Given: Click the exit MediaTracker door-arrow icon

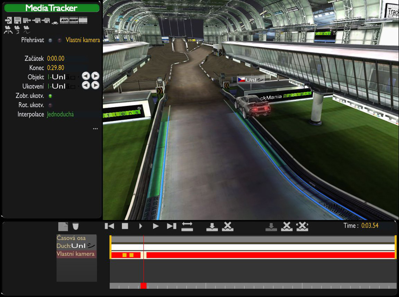Looking at the screenshot, I should pyautogui.click(x=8, y=20).
